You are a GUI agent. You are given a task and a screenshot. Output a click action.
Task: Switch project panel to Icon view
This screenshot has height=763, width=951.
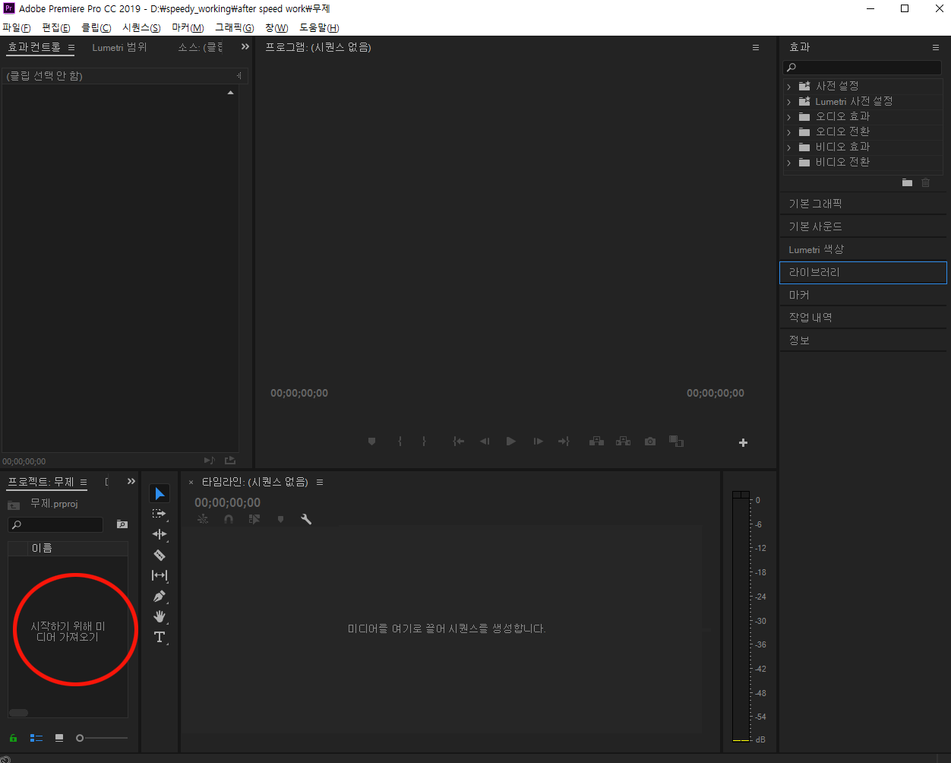point(59,738)
